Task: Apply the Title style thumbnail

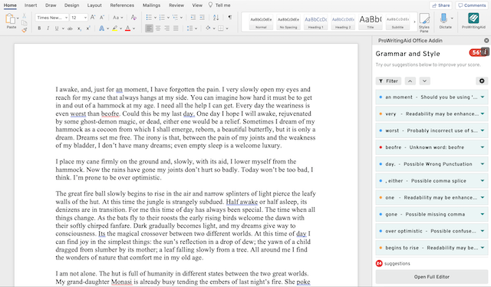Action: click(370, 22)
